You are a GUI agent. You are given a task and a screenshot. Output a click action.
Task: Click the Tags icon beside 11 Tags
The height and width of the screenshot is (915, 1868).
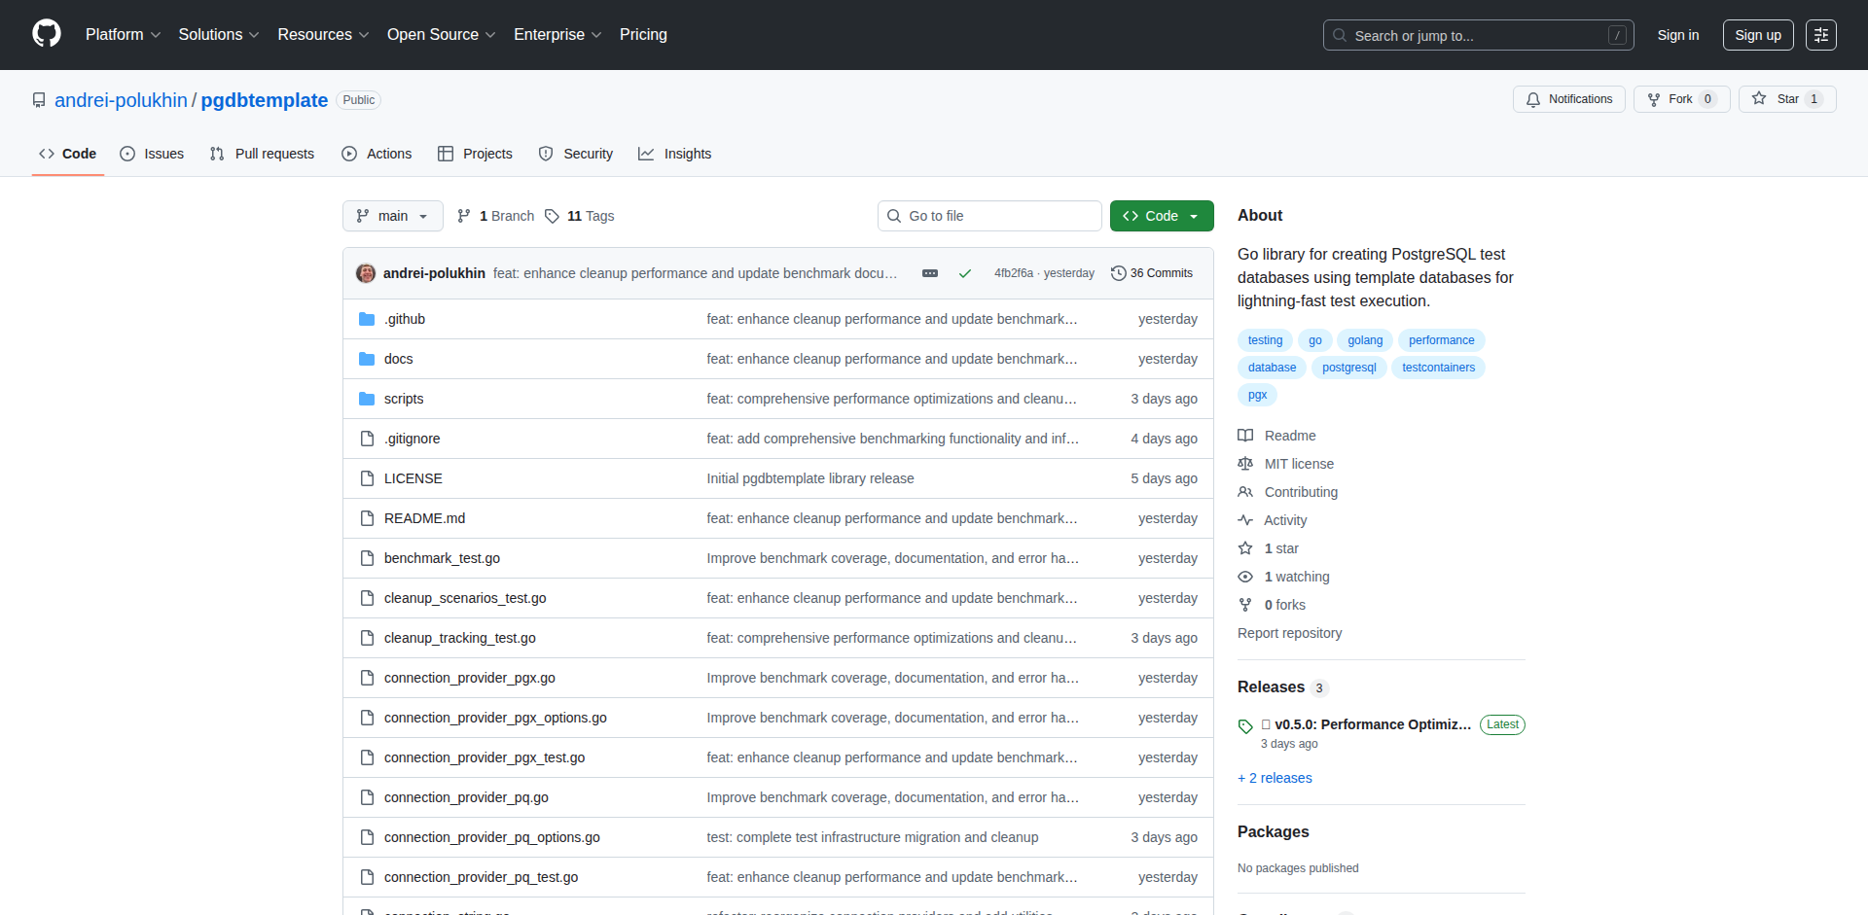tap(552, 216)
